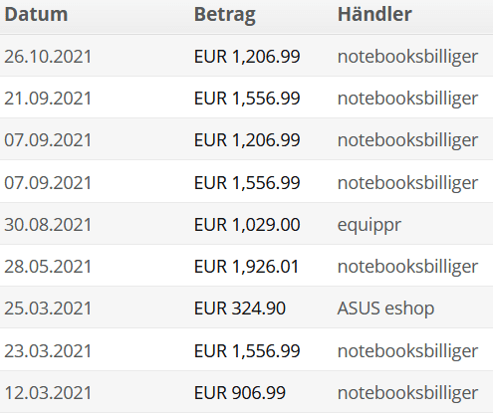The image size is (493, 416).
Task: Open notebooksbilliger link in 26.10.2021 row
Action: coord(407,57)
